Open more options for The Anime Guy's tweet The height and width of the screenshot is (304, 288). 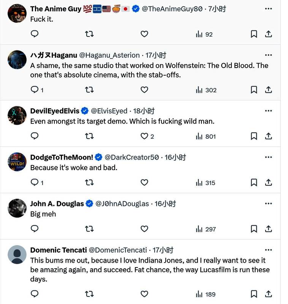click(x=268, y=9)
